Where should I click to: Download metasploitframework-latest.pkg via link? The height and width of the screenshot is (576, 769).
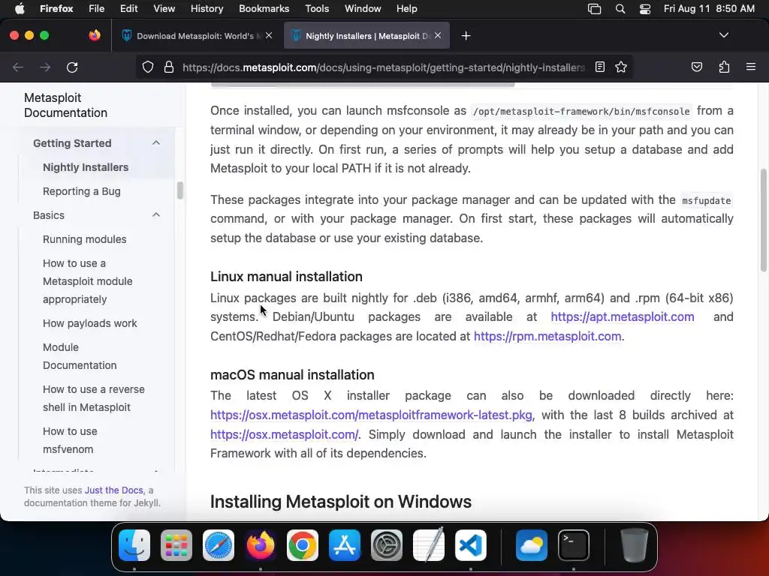click(371, 415)
